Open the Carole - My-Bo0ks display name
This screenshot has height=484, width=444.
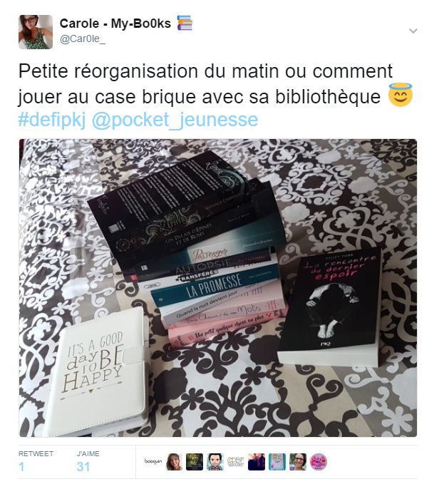[115, 24]
